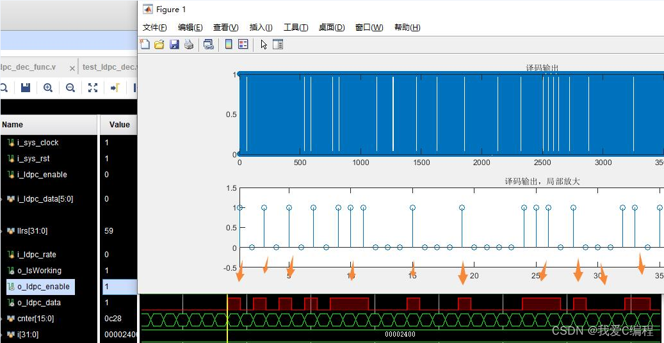Toggle the Insert Legend tool

[x=243, y=45]
